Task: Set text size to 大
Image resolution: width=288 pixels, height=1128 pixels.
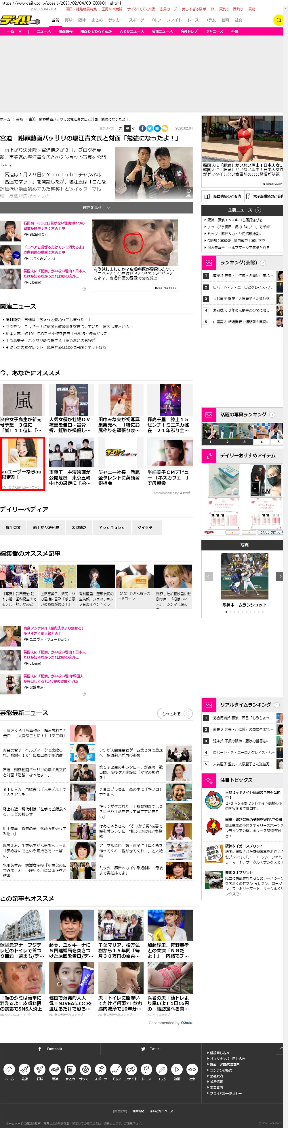Action: (121, 128)
